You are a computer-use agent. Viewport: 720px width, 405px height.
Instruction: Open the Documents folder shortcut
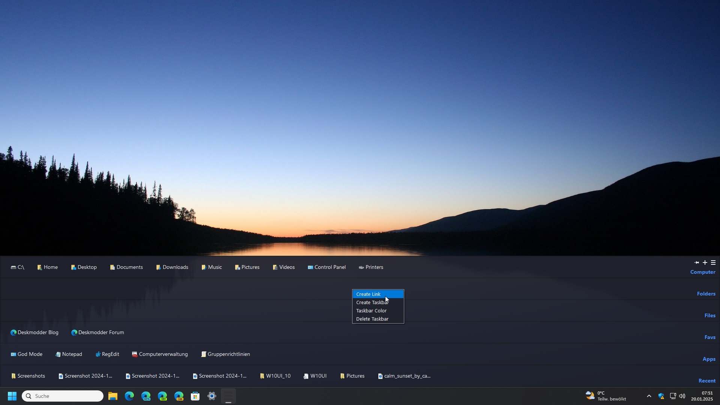click(x=126, y=267)
